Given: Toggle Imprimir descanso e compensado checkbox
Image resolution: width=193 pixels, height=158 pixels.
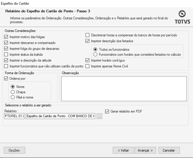Looking at the screenshot, I should 6,43.
